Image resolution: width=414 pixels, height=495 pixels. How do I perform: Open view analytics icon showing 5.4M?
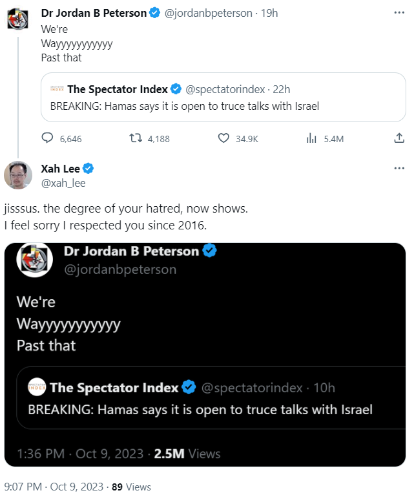(x=311, y=138)
